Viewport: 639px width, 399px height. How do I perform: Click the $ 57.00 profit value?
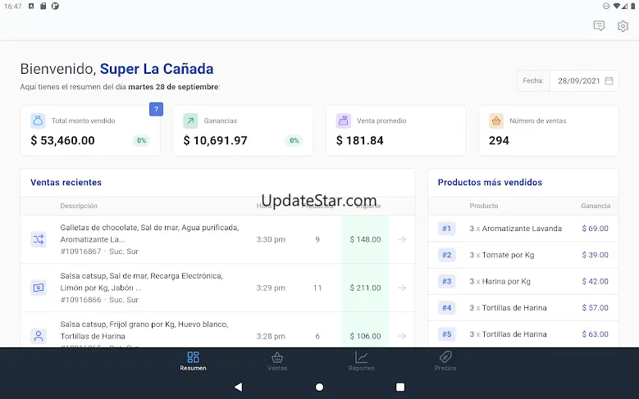595,308
